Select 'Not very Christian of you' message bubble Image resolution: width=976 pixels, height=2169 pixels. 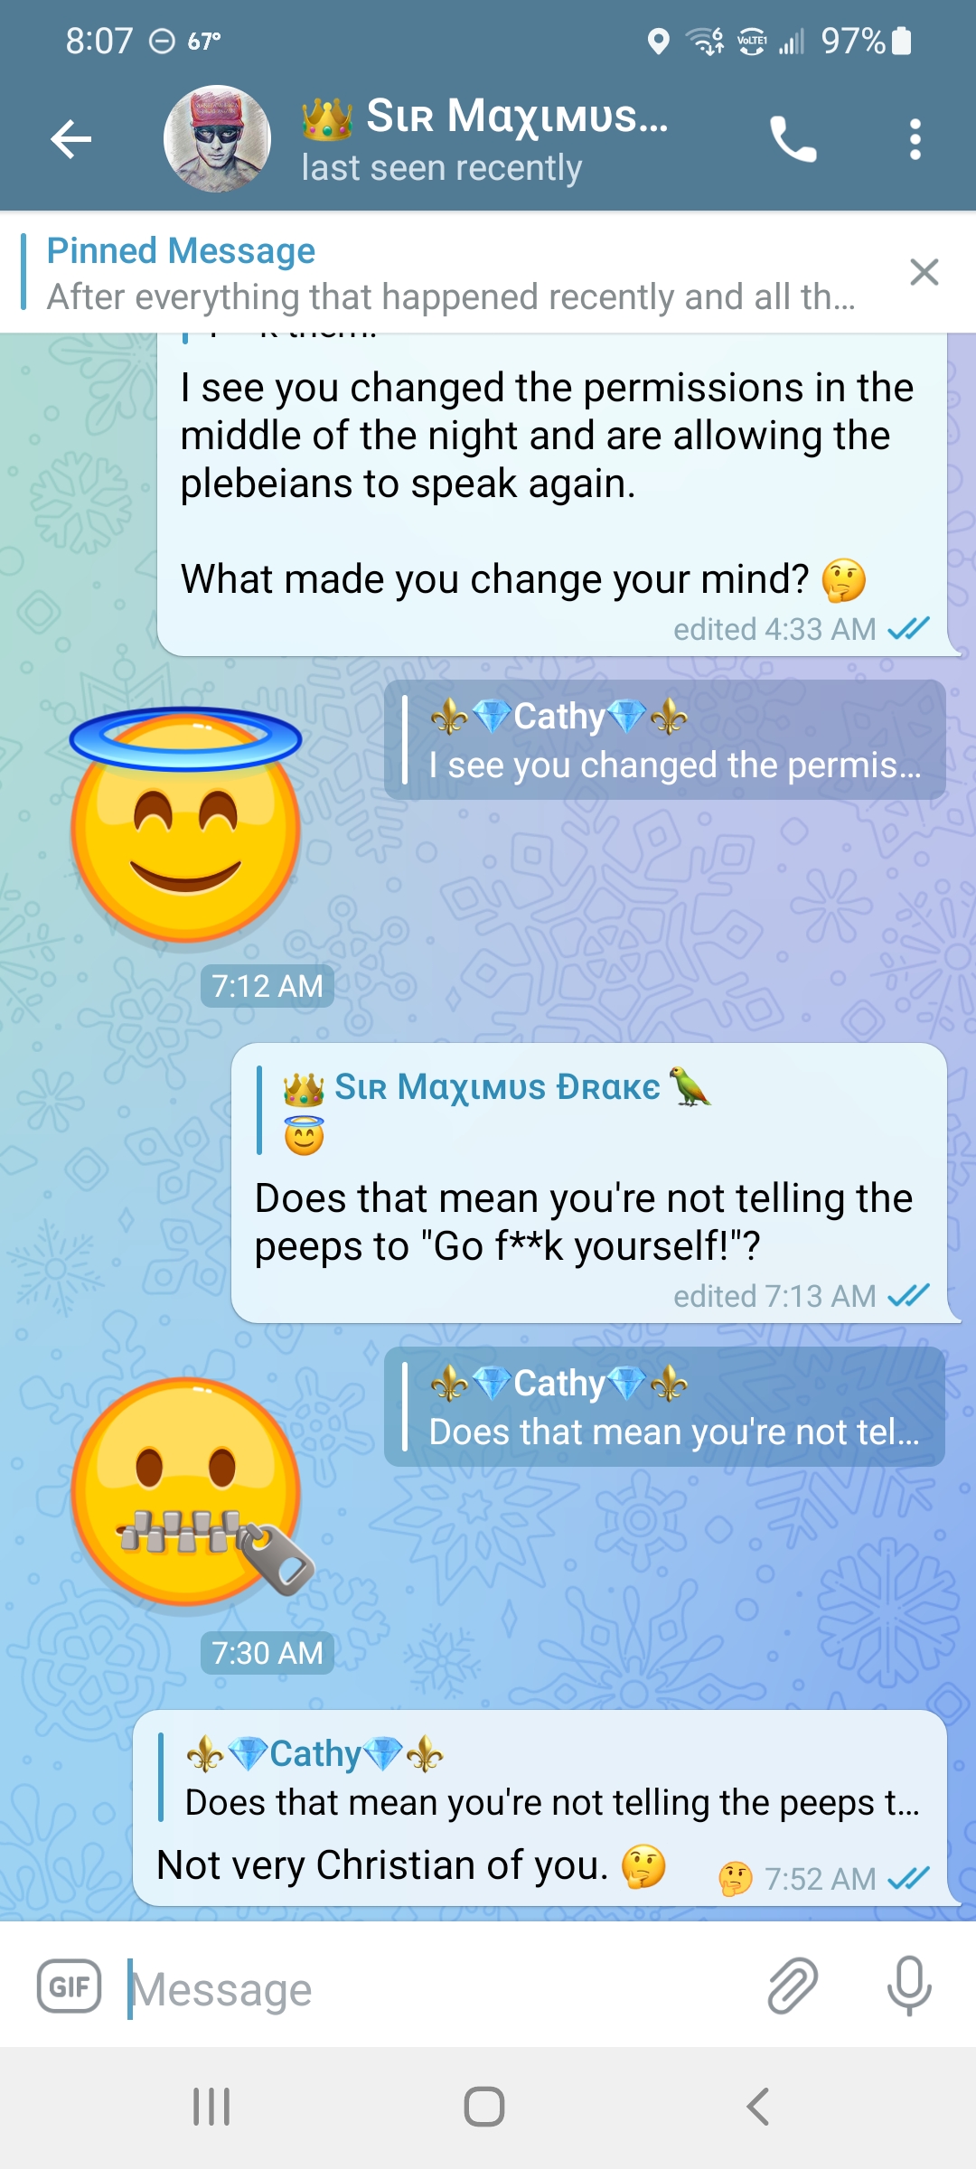[x=540, y=1807]
